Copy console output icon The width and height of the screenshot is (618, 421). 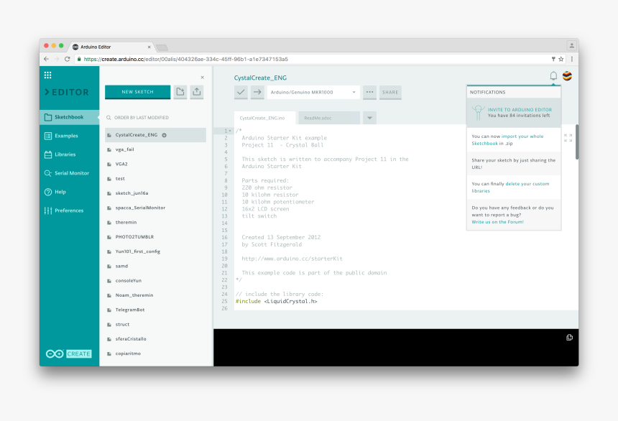click(x=569, y=338)
